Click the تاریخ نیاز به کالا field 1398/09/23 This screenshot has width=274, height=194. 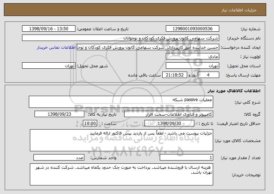(x=59, y=114)
